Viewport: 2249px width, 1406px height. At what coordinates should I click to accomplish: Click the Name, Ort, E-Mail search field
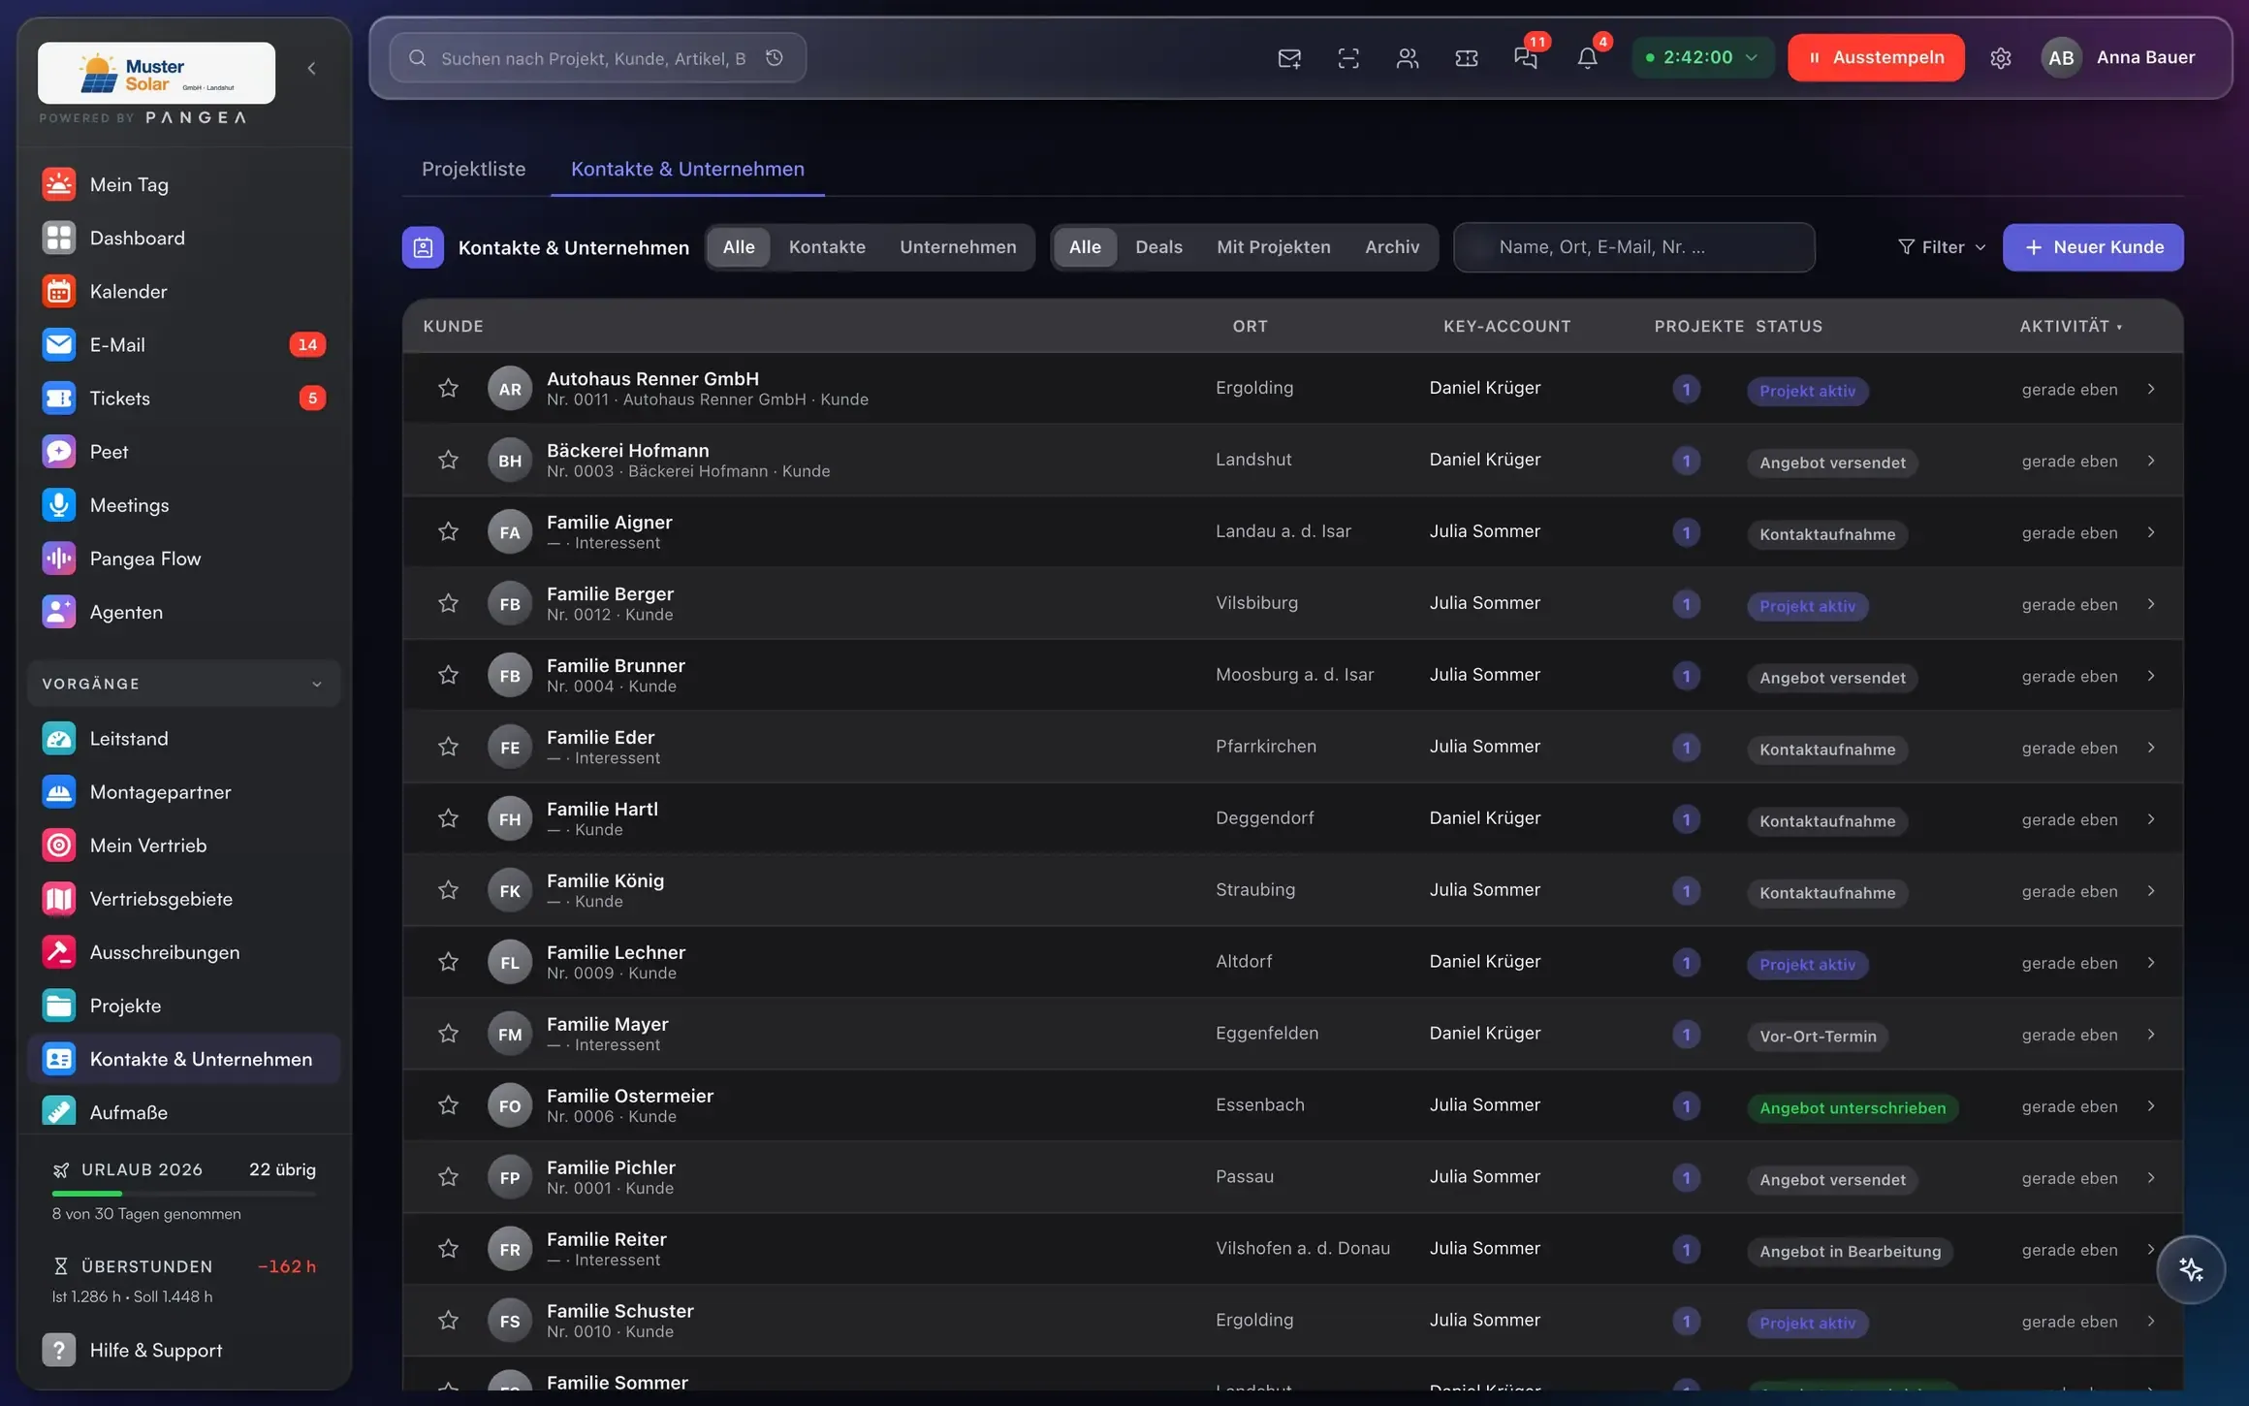click(x=1634, y=247)
